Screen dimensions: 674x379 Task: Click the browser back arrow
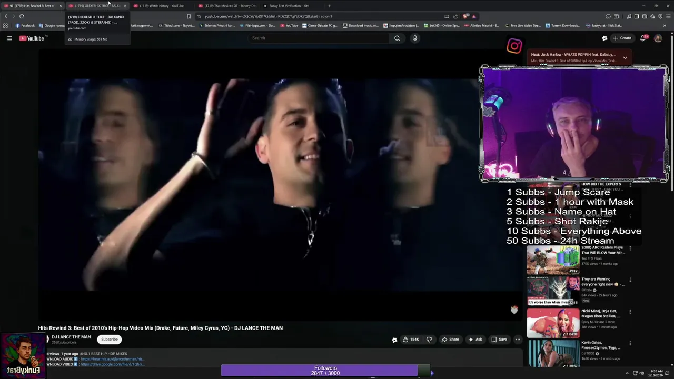[x=6, y=16]
